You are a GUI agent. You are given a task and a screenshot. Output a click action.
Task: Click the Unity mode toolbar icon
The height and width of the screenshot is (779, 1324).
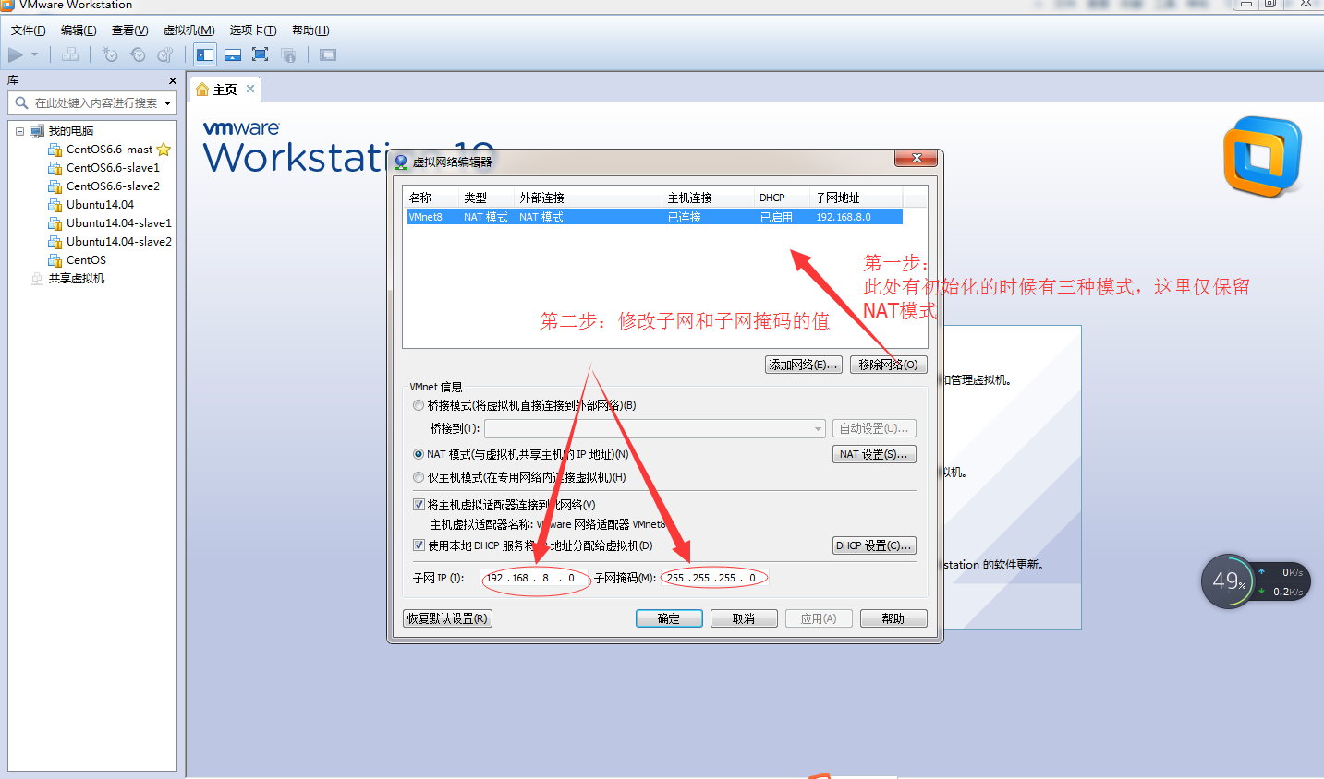pyautogui.click(x=288, y=54)
